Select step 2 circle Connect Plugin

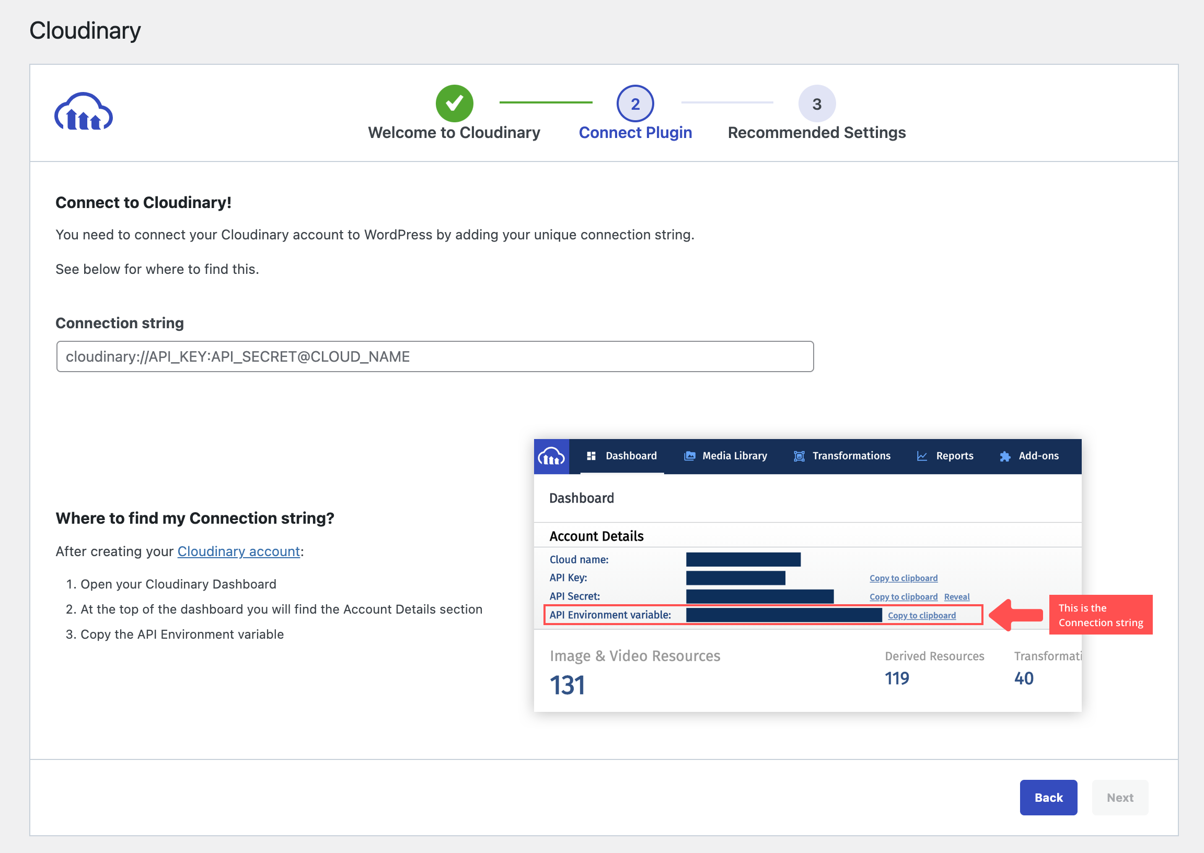[x=635, y=103]
